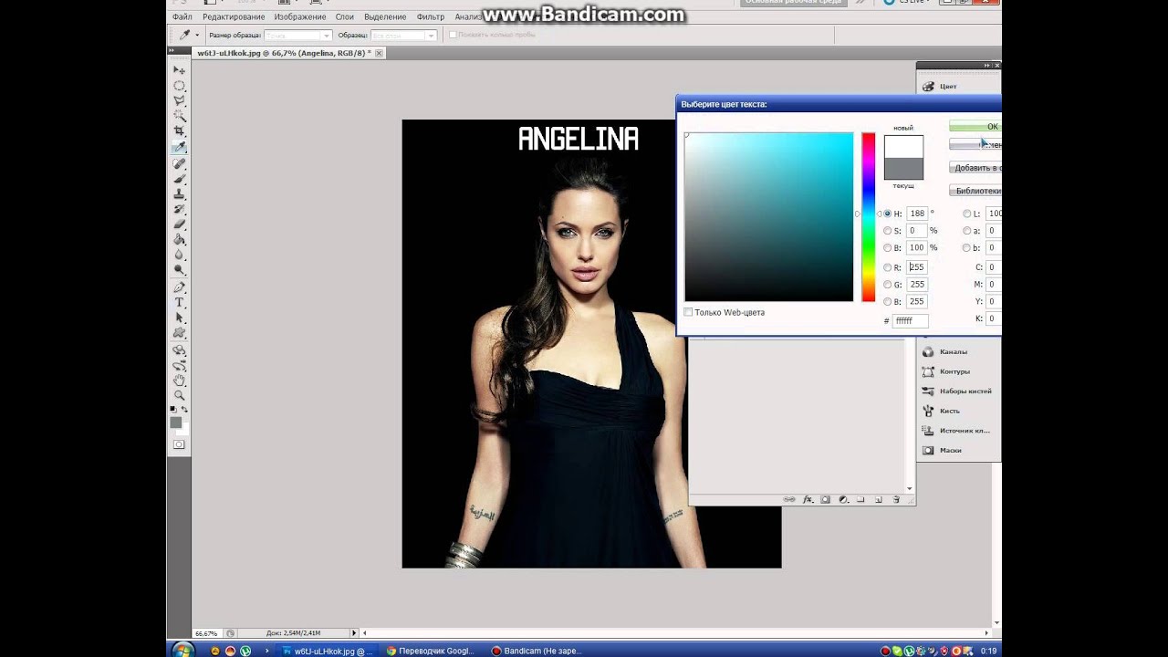Select the Zoom tool
1168x657 pixels.
point(179,396)
